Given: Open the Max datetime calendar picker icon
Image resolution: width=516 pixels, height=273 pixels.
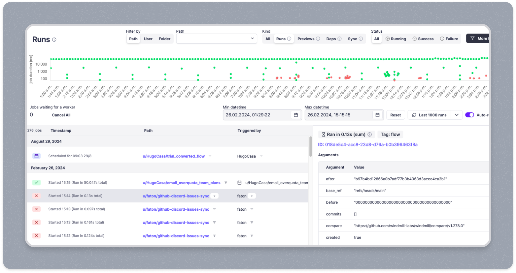Looking at the screenshot, I should [377, 115].
